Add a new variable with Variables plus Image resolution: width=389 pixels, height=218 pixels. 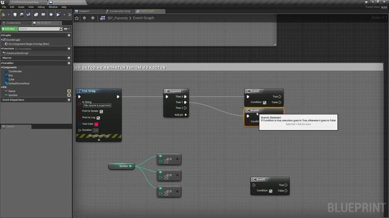pyautogui.click(x=69, y=63)
